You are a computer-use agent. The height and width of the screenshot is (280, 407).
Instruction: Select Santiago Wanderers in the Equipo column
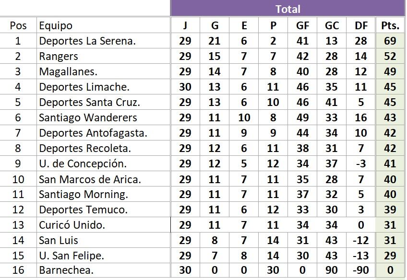click(x=103, y=117)
